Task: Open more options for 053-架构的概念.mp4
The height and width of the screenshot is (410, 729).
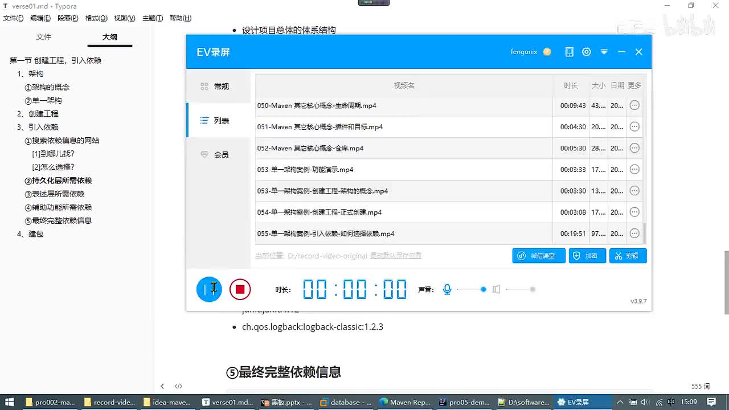Action: (x=634, y=191)
